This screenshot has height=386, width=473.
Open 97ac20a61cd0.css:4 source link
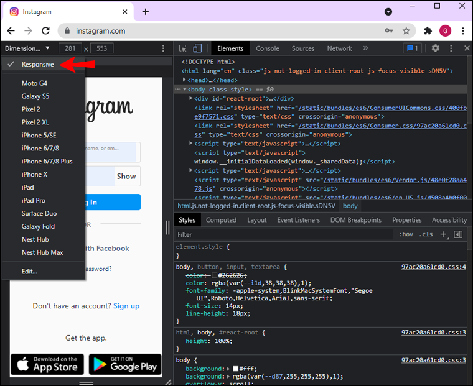[434, 267]
